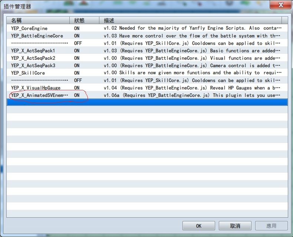This screenshot has width=293, height=237.
Task: Click ON status of YEP_BattleEngineCore
Action: click(77, 36)
